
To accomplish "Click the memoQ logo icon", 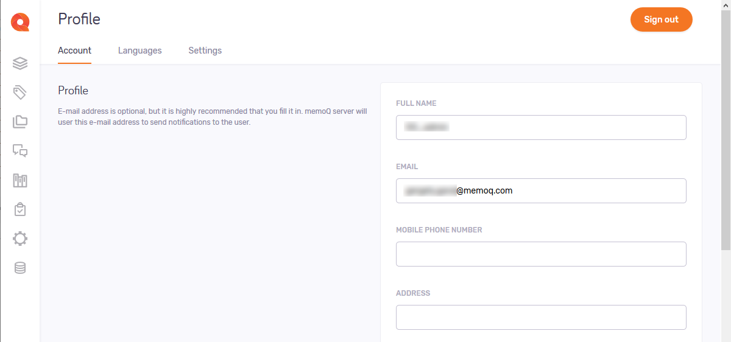I will click(20, 23).
